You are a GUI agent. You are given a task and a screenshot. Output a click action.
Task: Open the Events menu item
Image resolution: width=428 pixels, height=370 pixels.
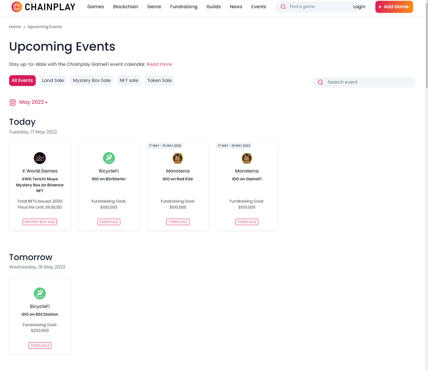tap(259, 7)
